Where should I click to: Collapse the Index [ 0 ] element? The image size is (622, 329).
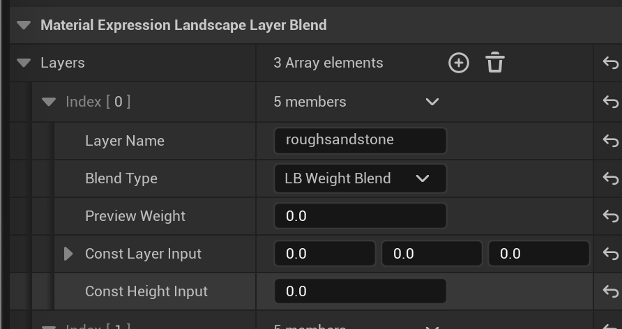pos(49,102)
